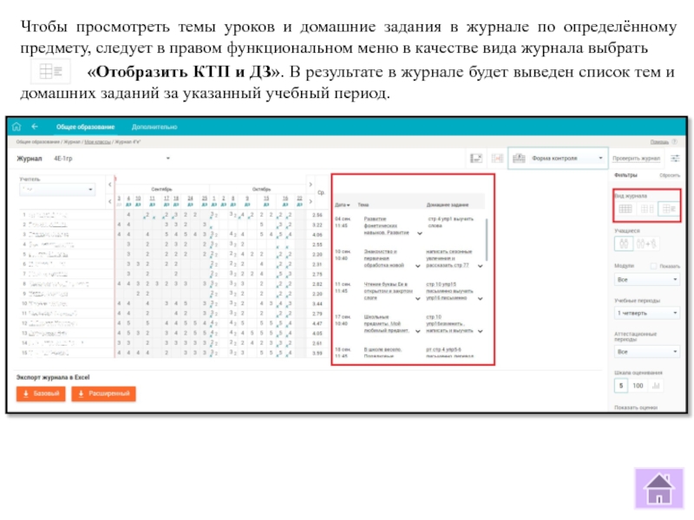Open the filter sliders icon at top right

point(675,159)
